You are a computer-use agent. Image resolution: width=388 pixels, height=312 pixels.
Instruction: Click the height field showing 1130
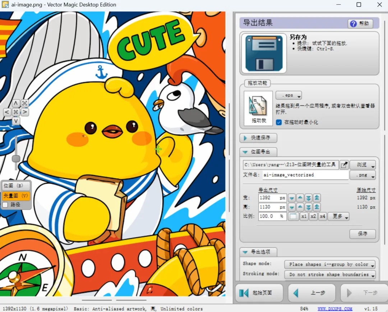pyautogui.click(x=272, y=207)
